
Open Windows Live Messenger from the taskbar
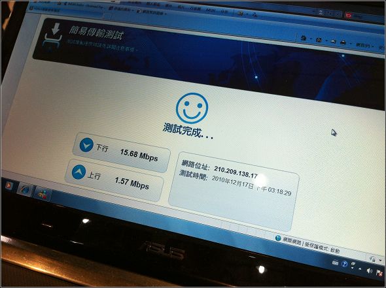coord(43,194)
